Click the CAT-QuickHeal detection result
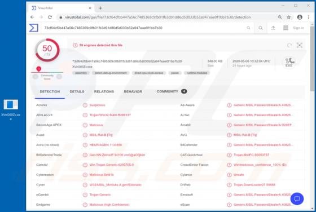The image size is (316, 212). click(x=251, y=155)
